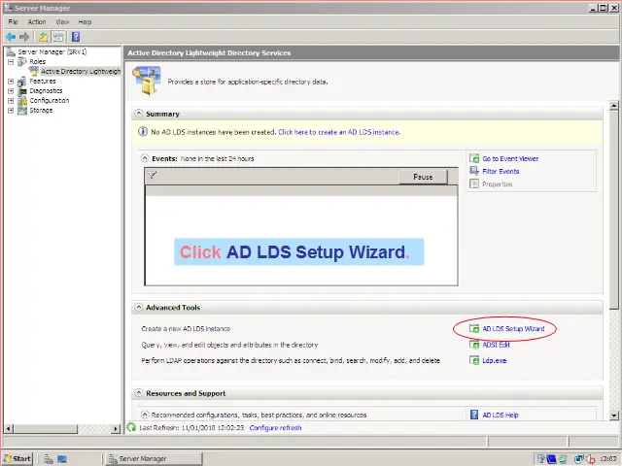Click the Forward arrow toolbar icon

24,37
